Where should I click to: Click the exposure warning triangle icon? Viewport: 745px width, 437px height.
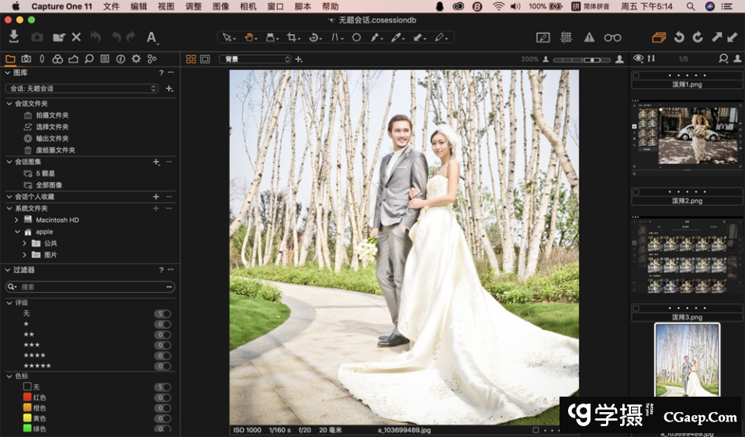click(x=589, y=37)
